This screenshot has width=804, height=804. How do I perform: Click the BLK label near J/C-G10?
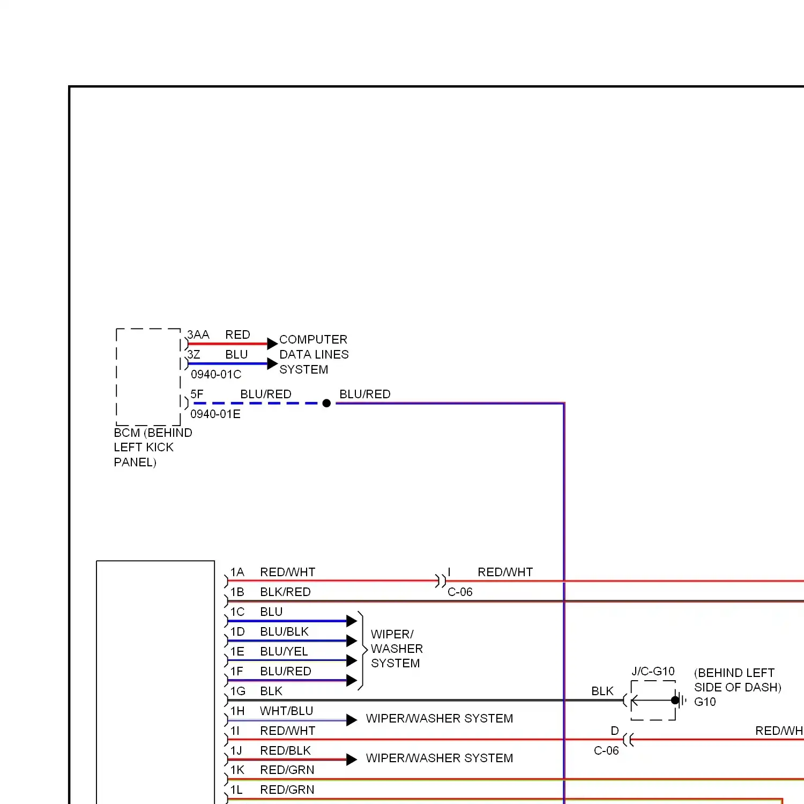(x=602, y=691)
